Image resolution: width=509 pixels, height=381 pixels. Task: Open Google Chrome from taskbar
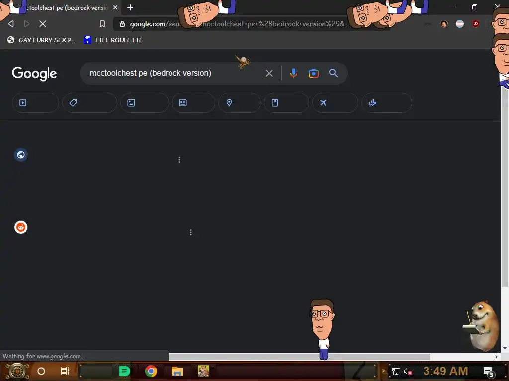[151, 371]
